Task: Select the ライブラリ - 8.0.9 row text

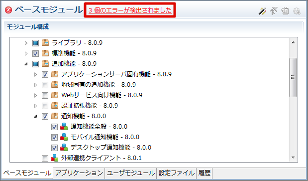Action: tap(77, 43)
